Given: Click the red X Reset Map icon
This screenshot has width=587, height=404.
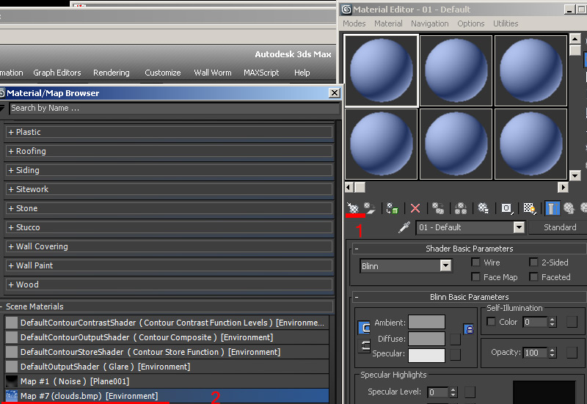Looking at the screenshot, I should tap(415, 208).
